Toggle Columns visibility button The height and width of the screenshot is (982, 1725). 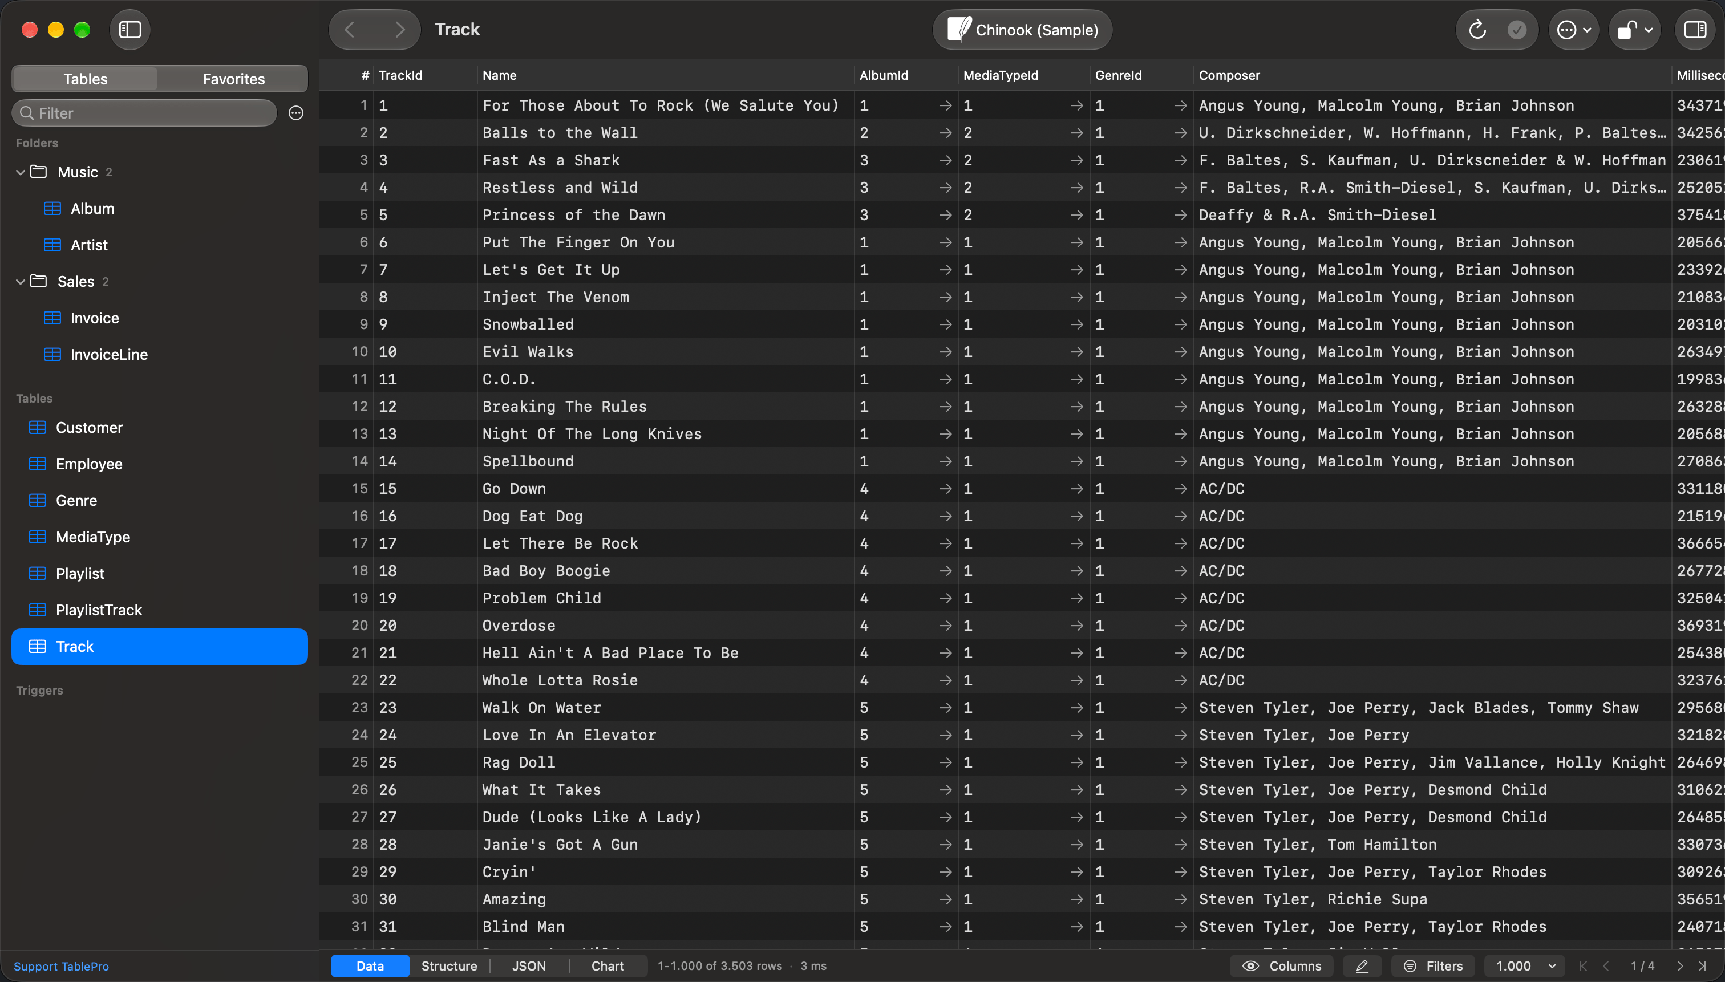pos(1282,966)
